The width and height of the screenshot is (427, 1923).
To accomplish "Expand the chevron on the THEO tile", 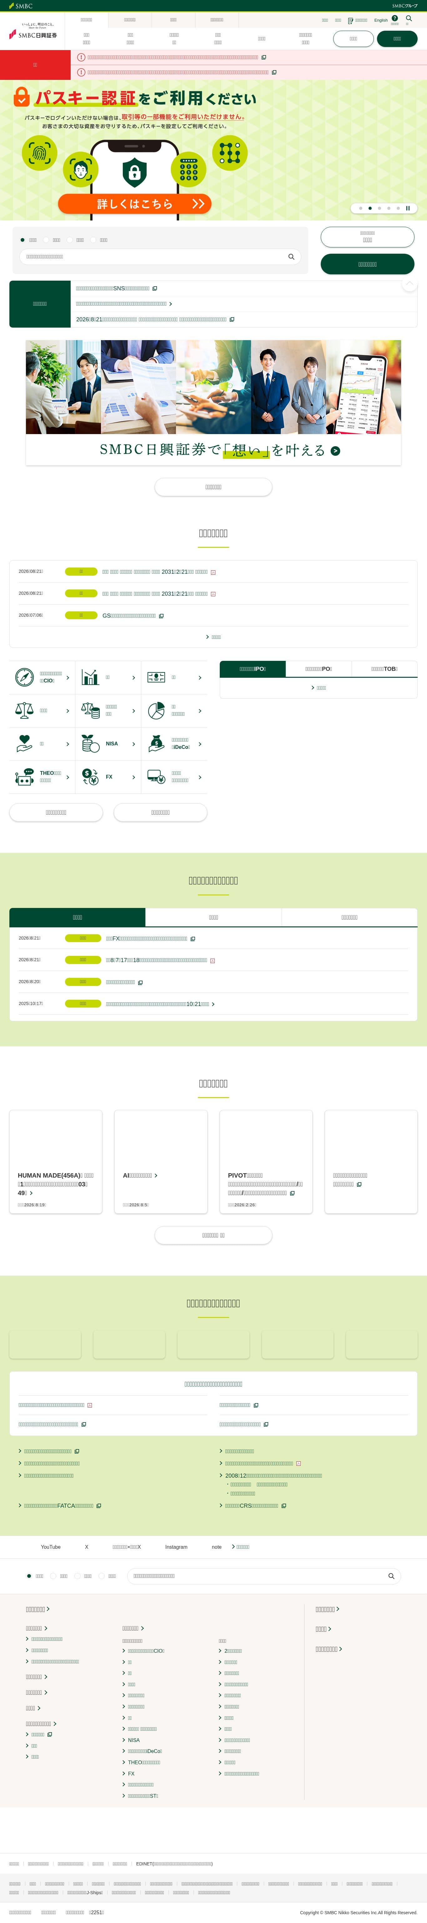I will point(68,777).
